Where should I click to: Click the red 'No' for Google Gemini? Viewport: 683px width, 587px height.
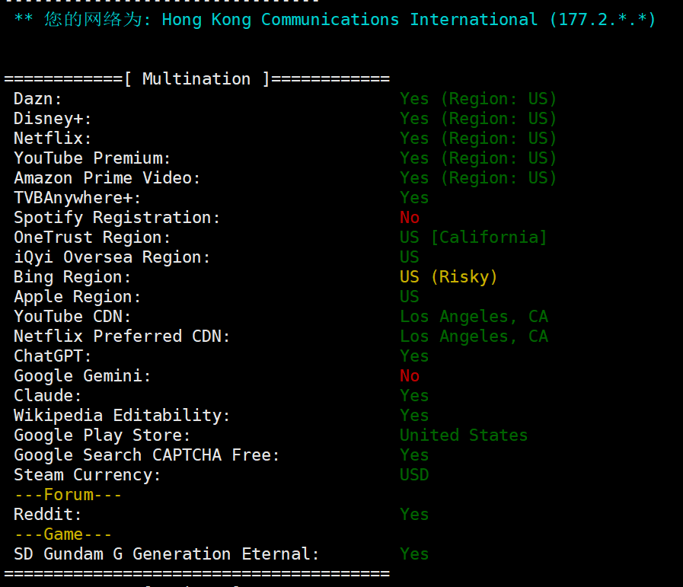(410, 376)
